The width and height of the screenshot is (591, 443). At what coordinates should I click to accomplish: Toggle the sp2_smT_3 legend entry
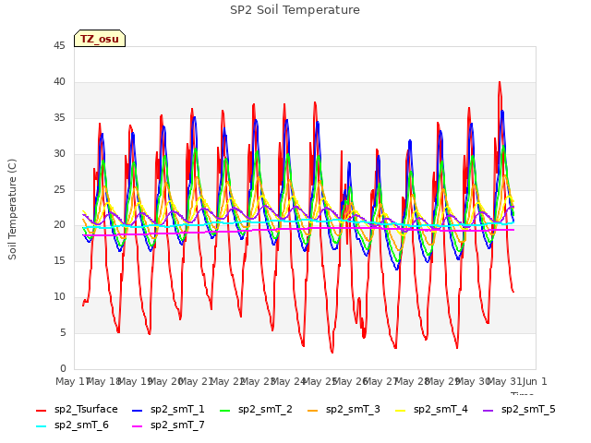[344, 409]
